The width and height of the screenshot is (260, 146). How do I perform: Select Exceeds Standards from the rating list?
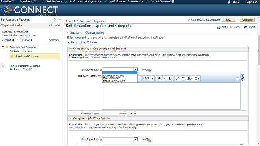114,75
